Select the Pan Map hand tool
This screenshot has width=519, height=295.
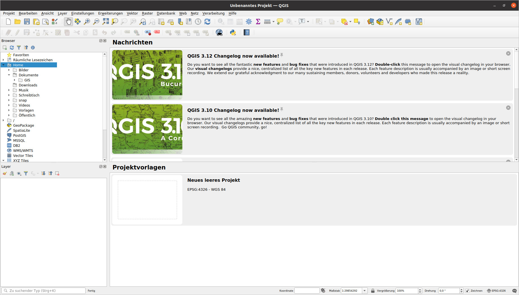click(68, 22)
